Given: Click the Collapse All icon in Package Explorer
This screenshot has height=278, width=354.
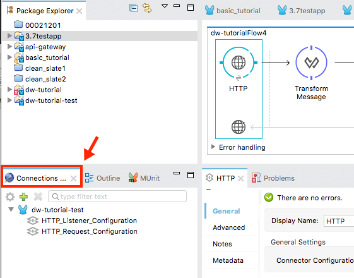Looking at the screenshot, I should (133, 8).
